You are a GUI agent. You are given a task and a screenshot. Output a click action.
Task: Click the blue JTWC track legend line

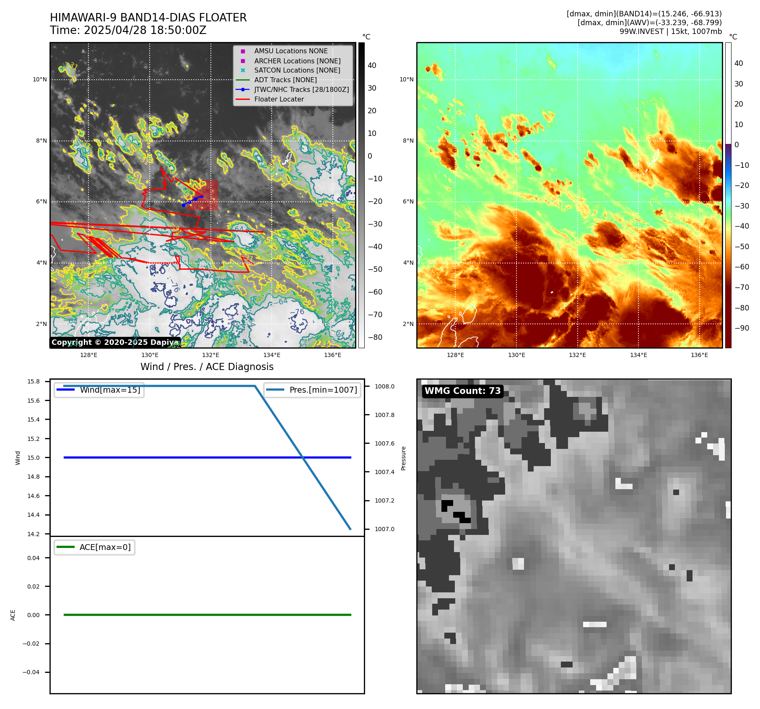coord(243,89)
